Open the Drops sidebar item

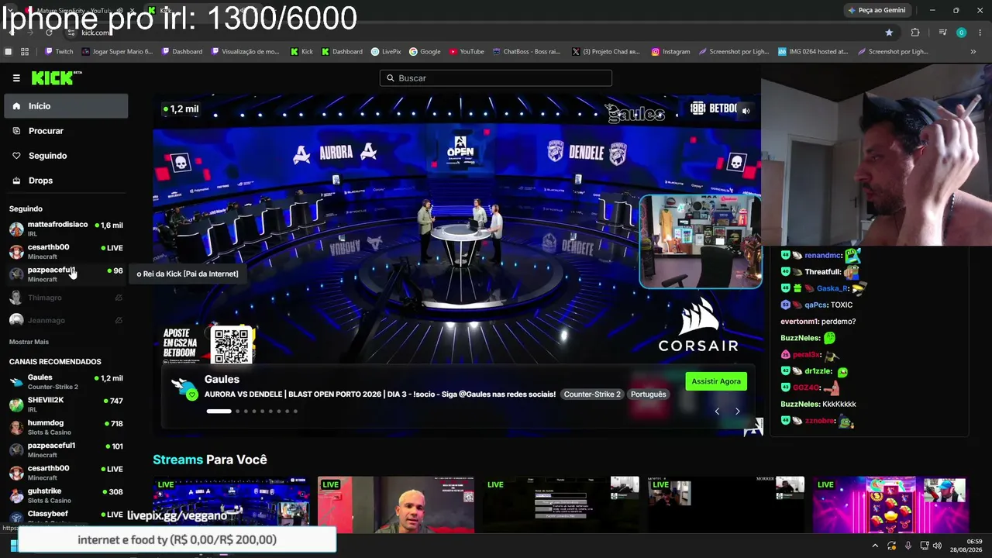click(66, 181)
